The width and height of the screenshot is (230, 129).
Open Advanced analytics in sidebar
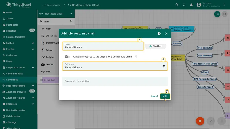pos(18,92)
